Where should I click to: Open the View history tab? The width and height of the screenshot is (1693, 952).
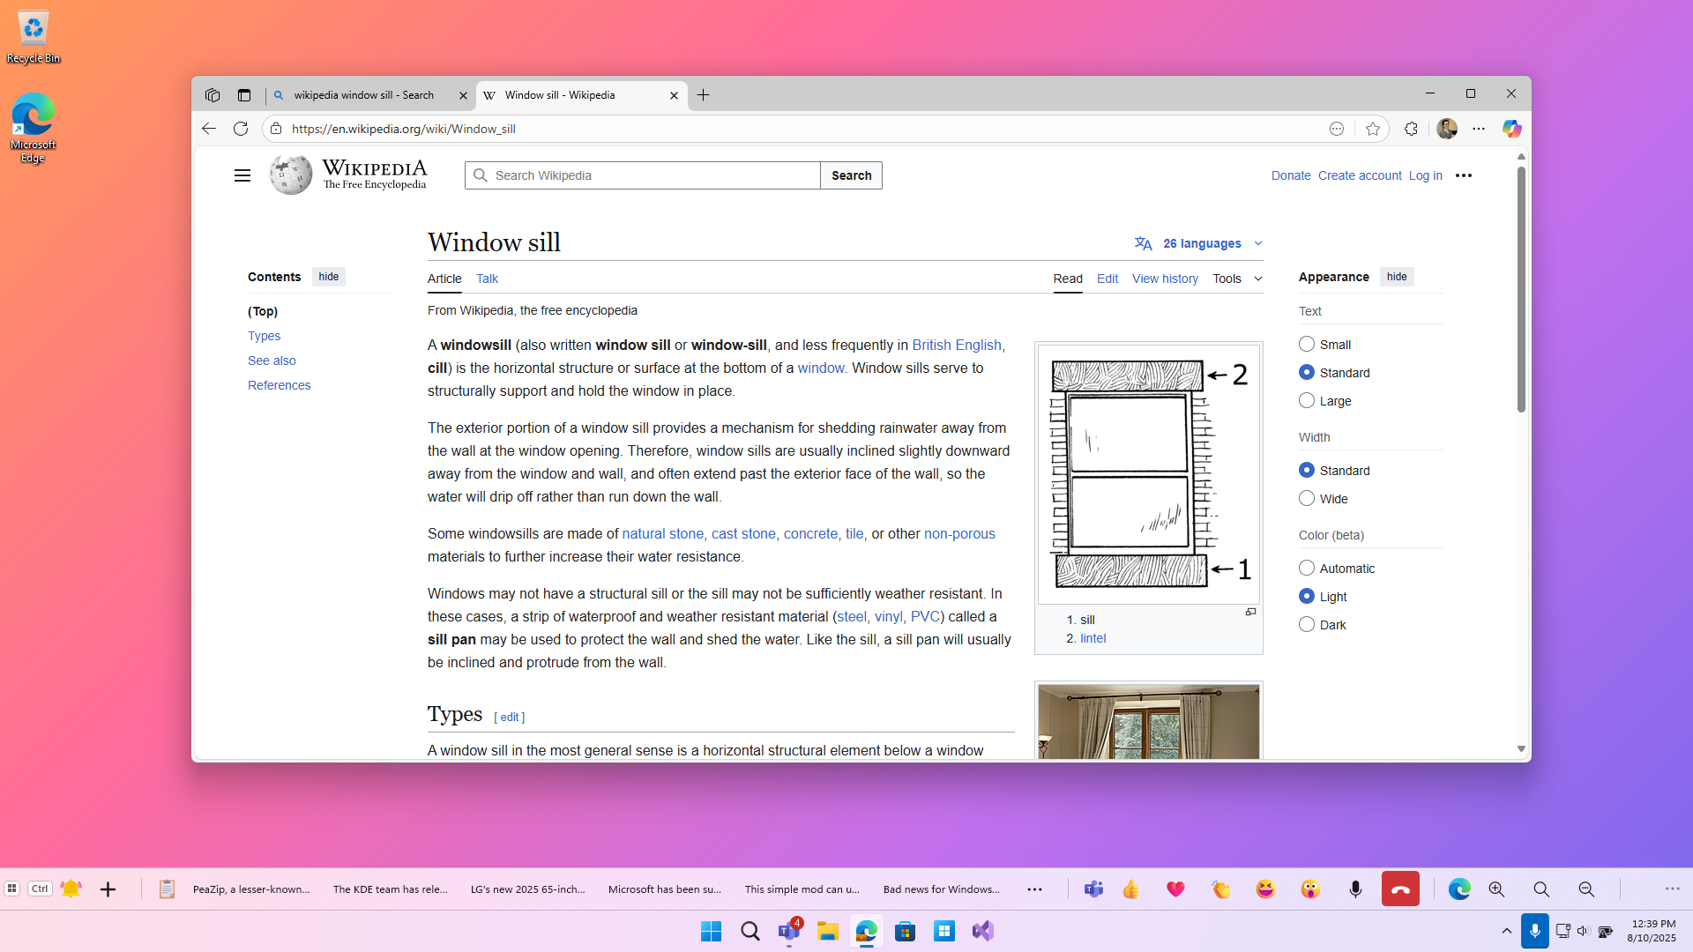pos(1165,279)
